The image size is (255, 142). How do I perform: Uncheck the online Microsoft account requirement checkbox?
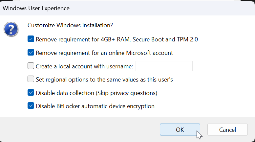click(x=31, y=53)
